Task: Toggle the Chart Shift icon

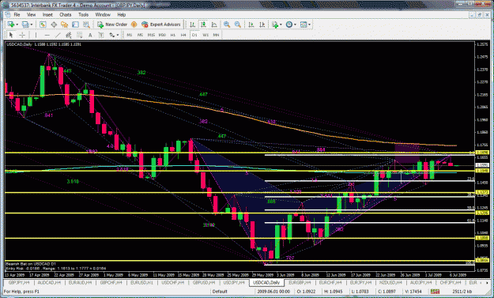Action: point(262,25)
